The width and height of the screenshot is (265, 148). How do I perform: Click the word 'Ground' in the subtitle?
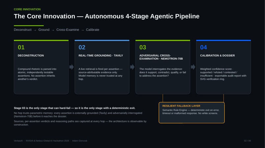point(44,30)
